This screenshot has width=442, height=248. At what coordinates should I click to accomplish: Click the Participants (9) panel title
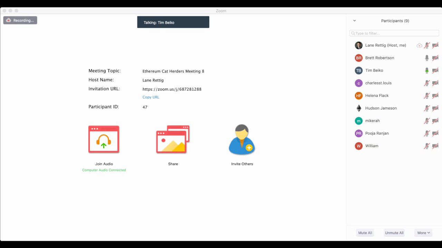(x=395, y=21)
